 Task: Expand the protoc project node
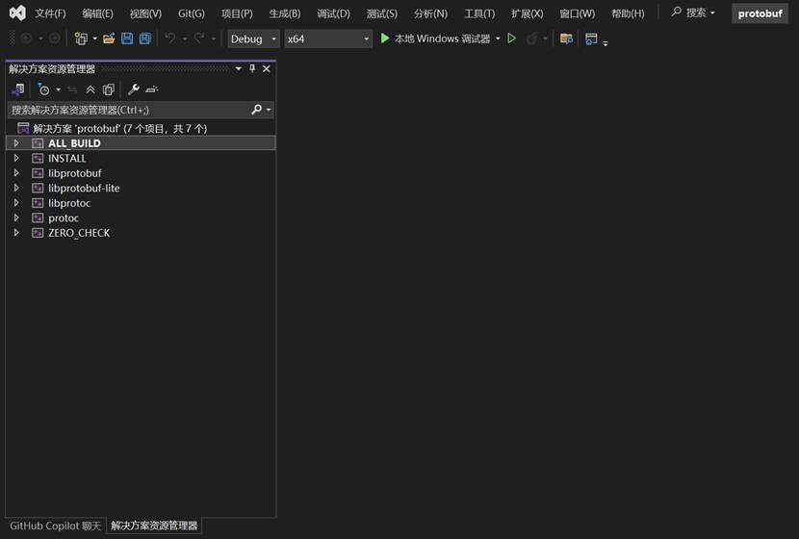point(16,218)
